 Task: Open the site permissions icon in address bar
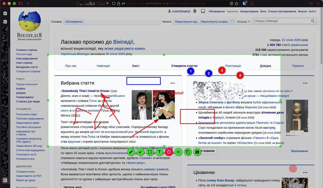123,4
